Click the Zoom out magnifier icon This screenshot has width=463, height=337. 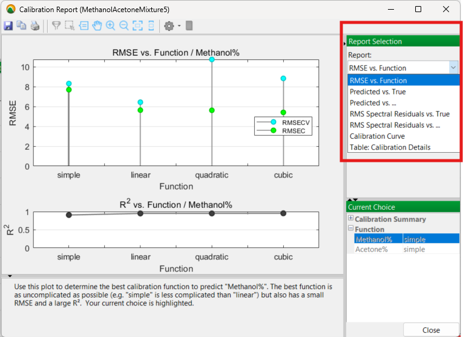123,25
